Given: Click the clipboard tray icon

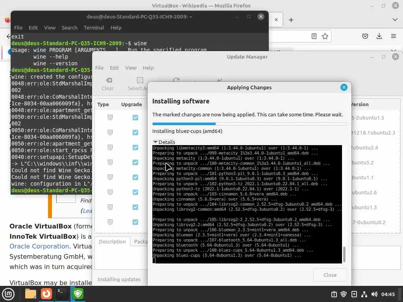Looking at the screenshot, I should 334,294.
